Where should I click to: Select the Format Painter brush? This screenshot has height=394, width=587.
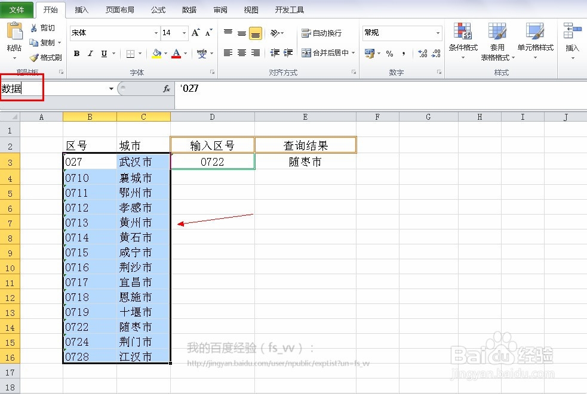click(34, 57)
